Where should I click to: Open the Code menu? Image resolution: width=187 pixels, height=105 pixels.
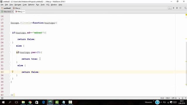pyautogui.click(x=25, y=5)
